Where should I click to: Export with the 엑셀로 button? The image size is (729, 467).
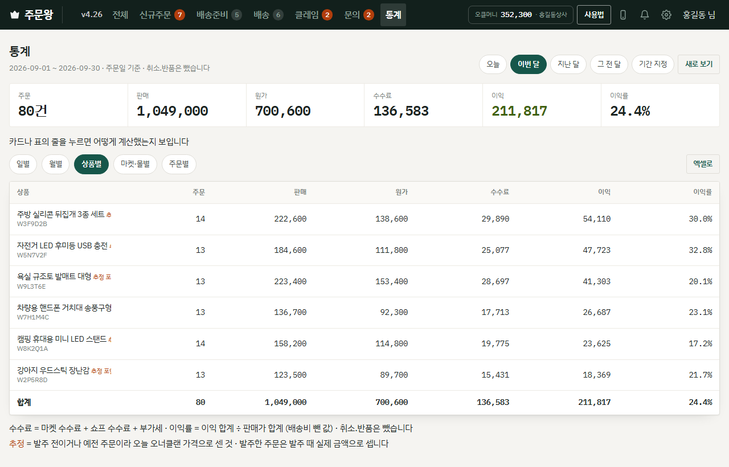[x=703, y=164]
